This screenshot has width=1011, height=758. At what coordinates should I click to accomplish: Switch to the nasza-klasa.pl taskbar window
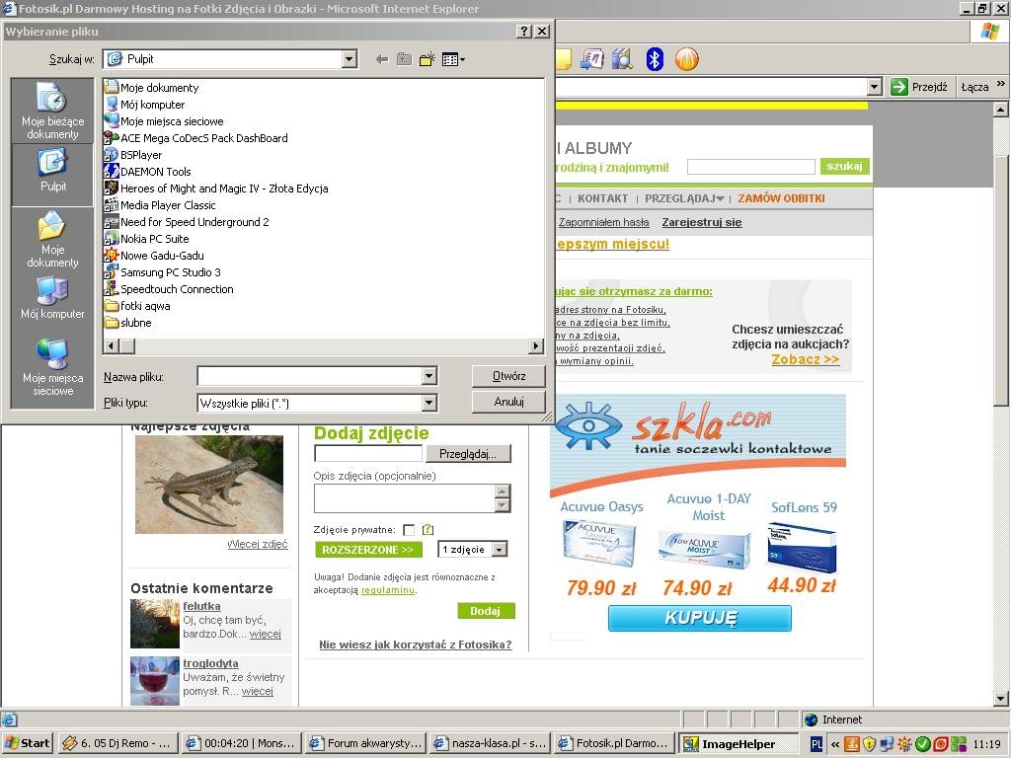point(492,743)
